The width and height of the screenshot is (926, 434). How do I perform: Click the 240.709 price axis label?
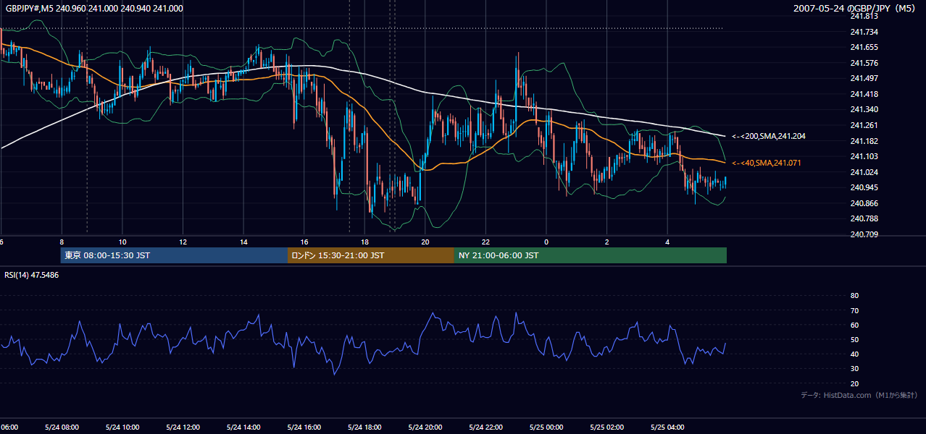(x=864, y=234)
